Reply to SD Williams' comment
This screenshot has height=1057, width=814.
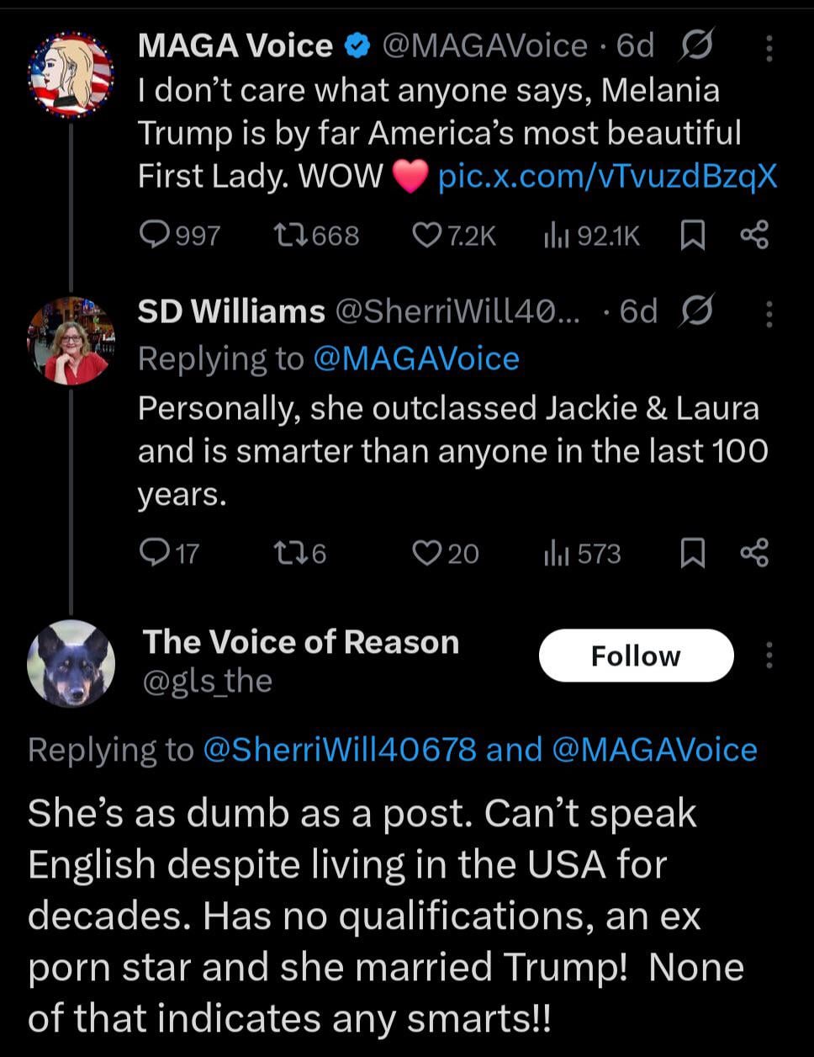click(155, 553)
